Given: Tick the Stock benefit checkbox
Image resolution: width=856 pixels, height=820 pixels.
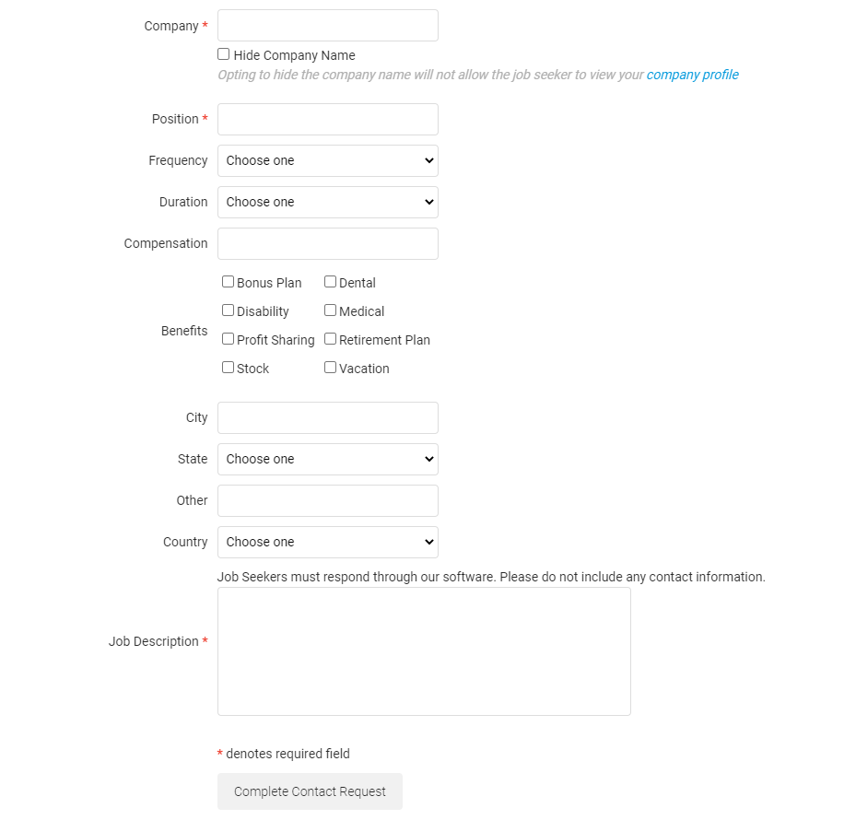Looking at the screenshot, I should click(x=228, y=368).
